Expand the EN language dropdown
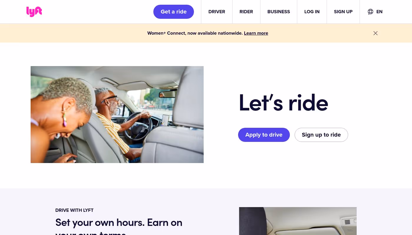Image resolution: width=412 pixels, height=235 pixels. [x=379, y=12]
